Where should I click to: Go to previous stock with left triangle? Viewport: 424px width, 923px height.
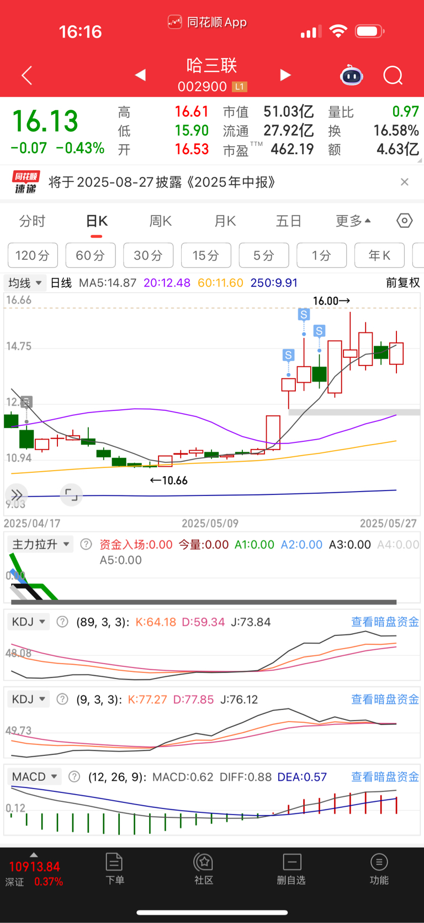click(140, 75)
